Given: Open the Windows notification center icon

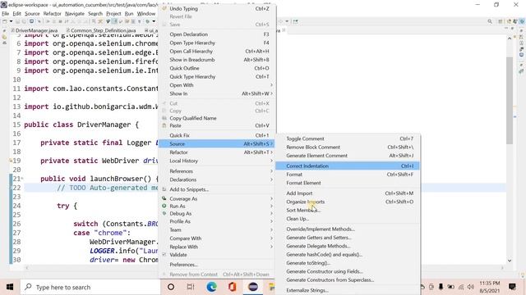Looking at the screenshot, I should coord(512,287).
